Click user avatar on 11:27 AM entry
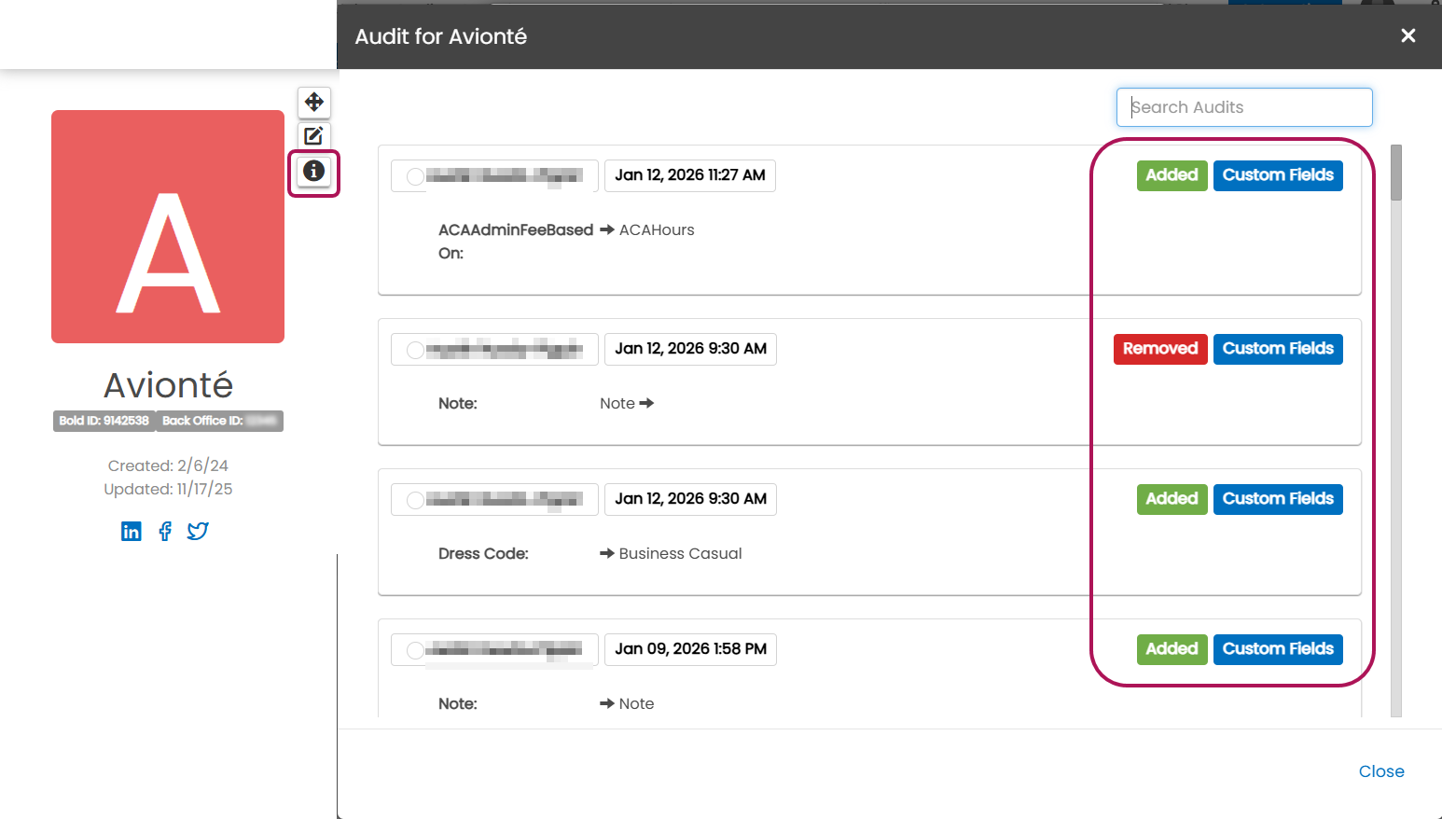1442x819 pixels. tap(415, 176)
